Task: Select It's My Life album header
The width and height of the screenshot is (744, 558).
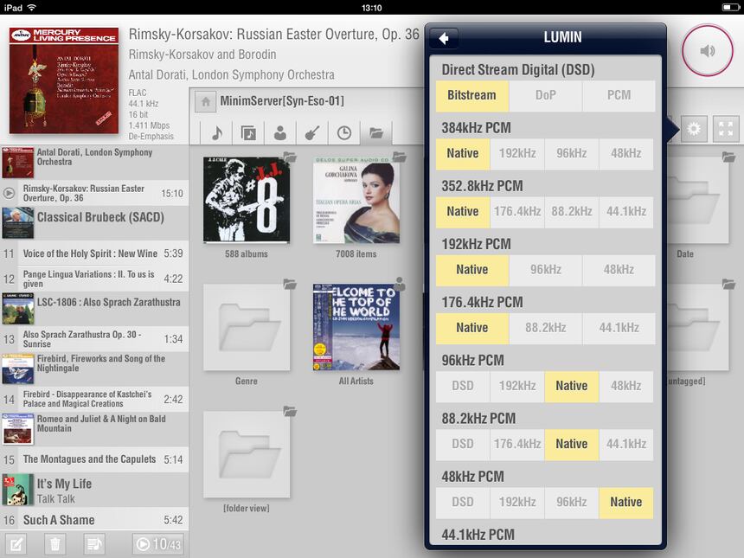Action: click(94, 490)
